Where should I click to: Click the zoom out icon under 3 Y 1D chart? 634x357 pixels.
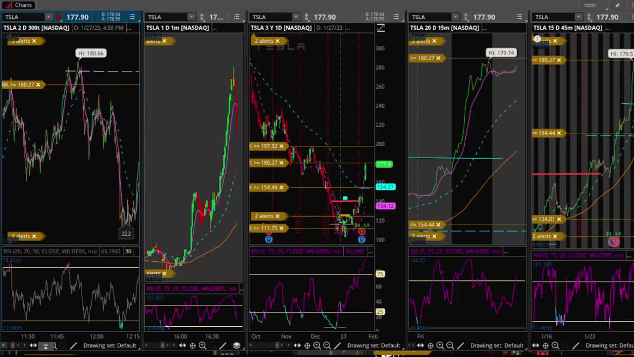327,346
